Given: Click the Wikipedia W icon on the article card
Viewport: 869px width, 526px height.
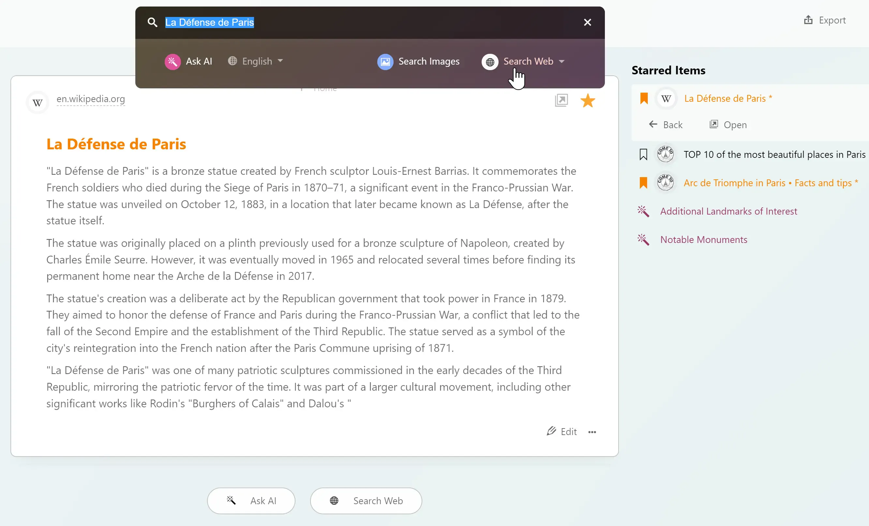Looking at the screenshot, I should [37, 103].
